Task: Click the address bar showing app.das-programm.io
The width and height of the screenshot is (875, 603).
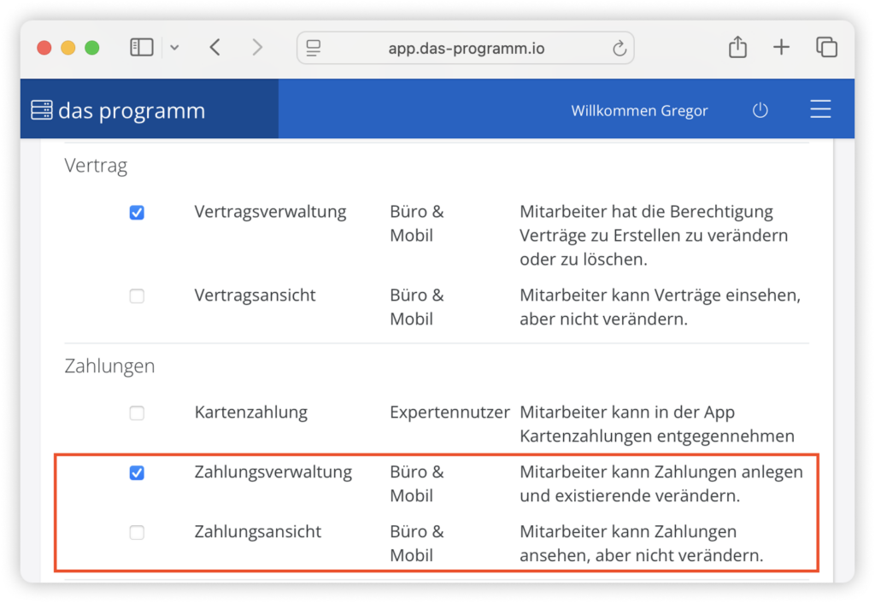Action: (465, 48)
